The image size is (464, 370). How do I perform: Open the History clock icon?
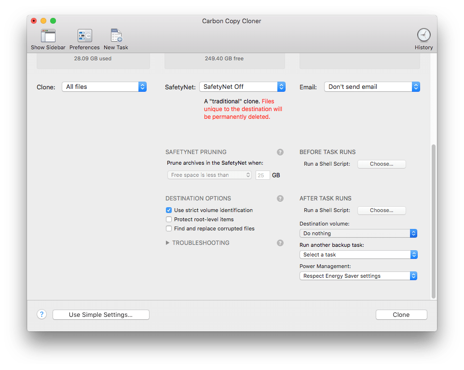click(423, 35)
